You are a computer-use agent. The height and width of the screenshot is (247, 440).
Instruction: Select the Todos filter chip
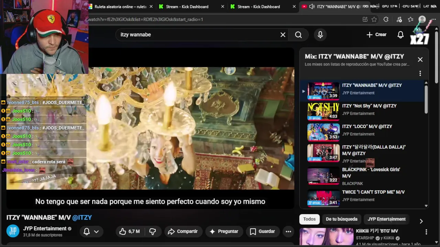click(309, 219)
